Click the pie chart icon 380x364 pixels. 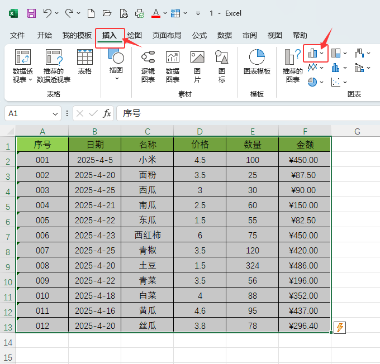point(312,82)
